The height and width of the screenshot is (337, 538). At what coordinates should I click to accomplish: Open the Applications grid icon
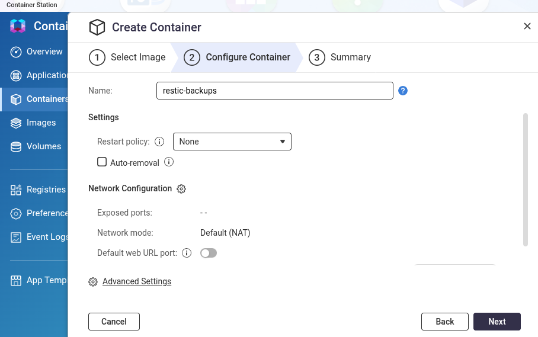pos(16,75)
